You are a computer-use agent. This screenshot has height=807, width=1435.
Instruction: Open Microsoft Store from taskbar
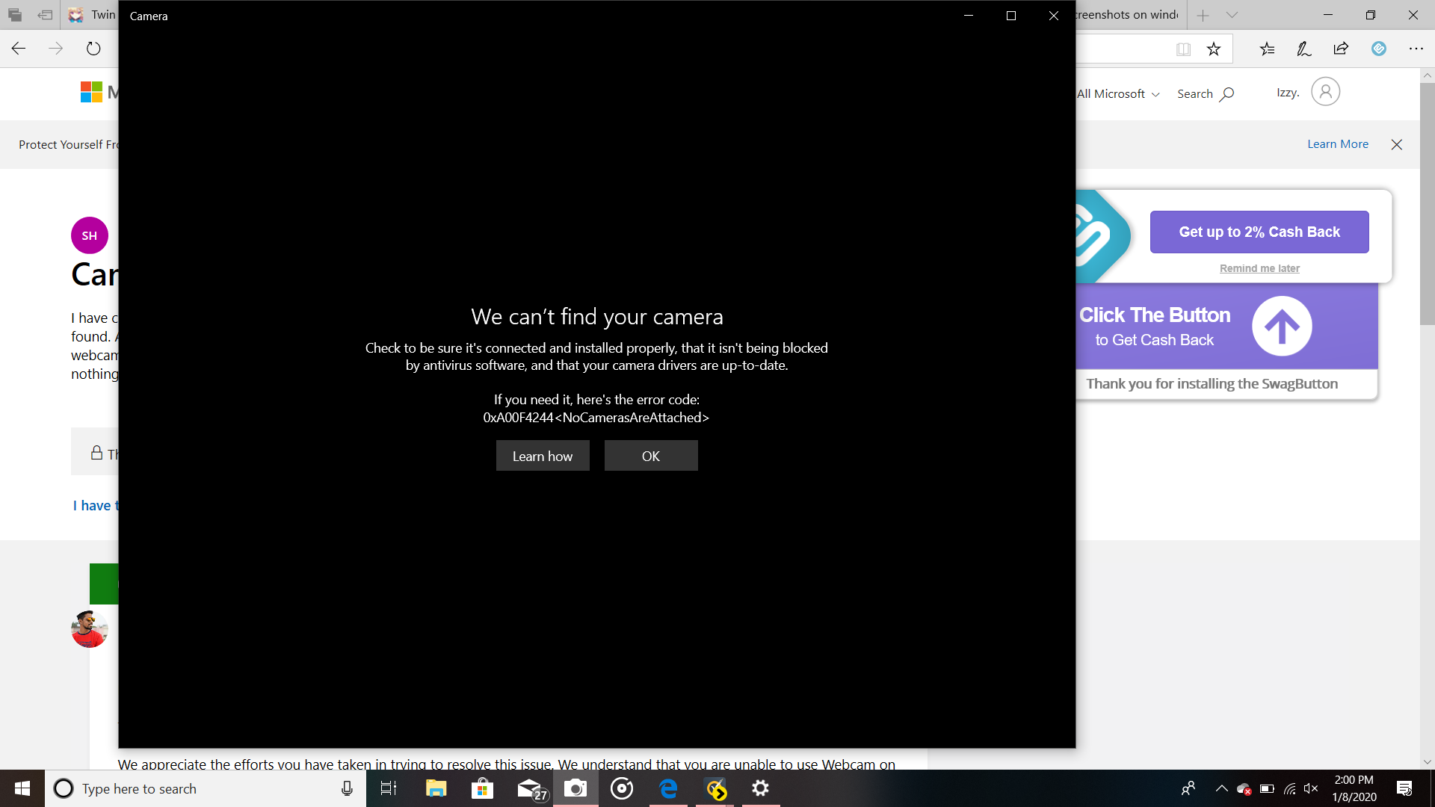pyautogui.click(x=483, y=788)
